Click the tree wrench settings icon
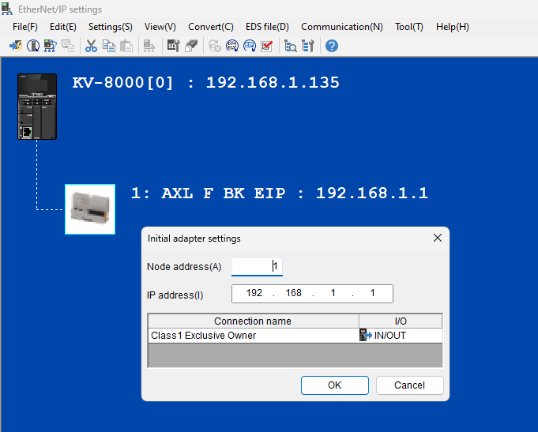Screen dimensions: 538x432 308,46
